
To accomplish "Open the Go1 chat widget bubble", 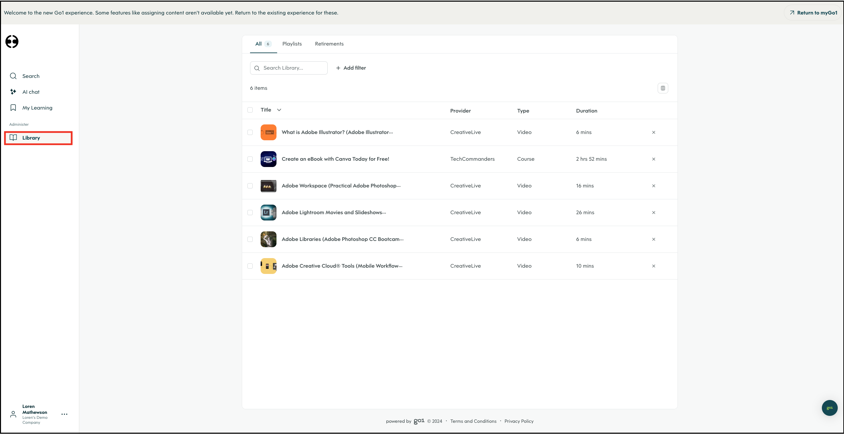I will 829,408.
